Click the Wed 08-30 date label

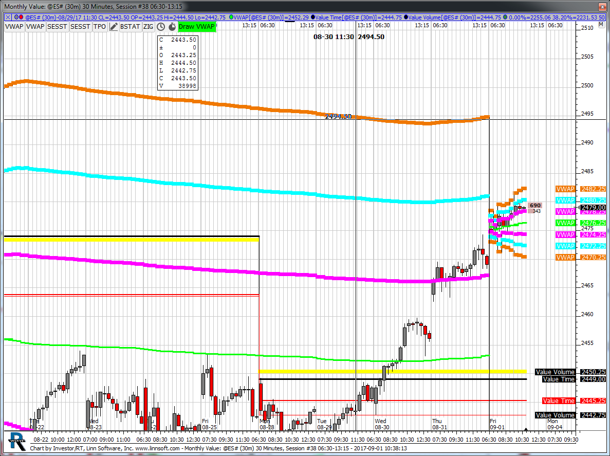pyautogui.click(x=382, y=424)
